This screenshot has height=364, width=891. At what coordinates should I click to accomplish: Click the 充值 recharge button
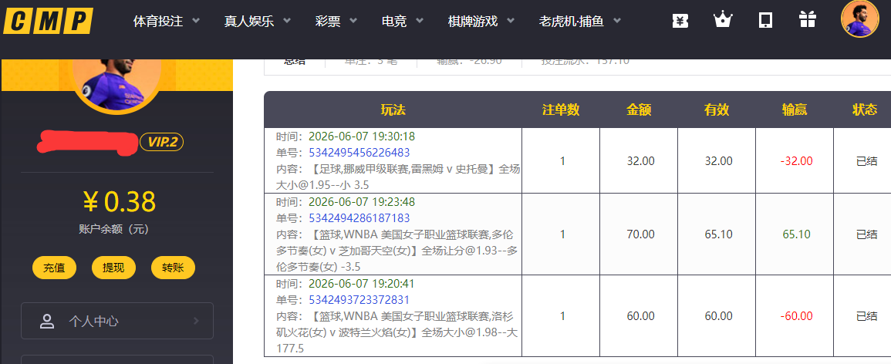(x=54, y=268)
